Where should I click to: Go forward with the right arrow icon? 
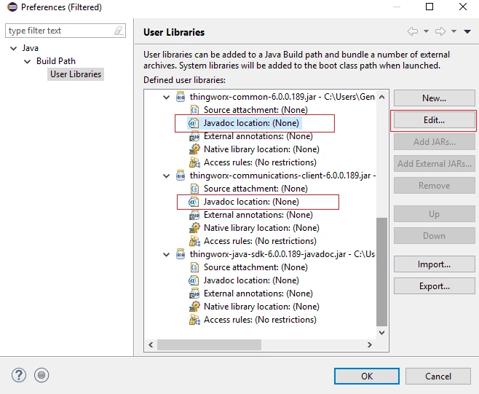coord(440,31)
